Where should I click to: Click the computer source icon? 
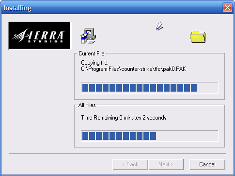pyautogui.click(x=88, y=36)
